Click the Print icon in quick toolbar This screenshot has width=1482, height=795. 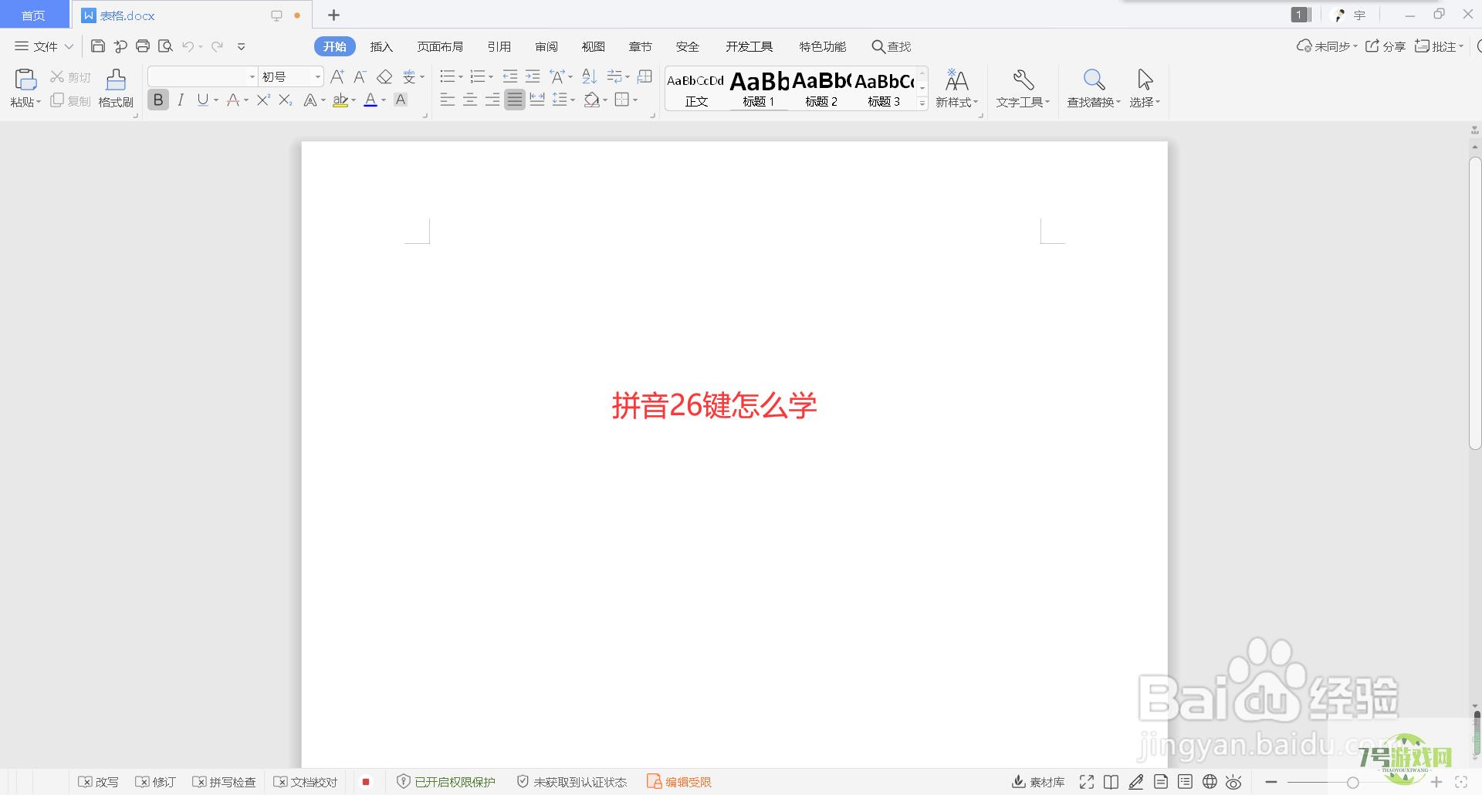pos(143,46)
